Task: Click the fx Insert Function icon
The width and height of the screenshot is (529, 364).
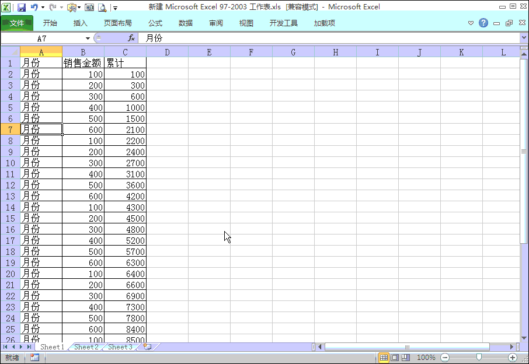Action: tap(131, 38)
